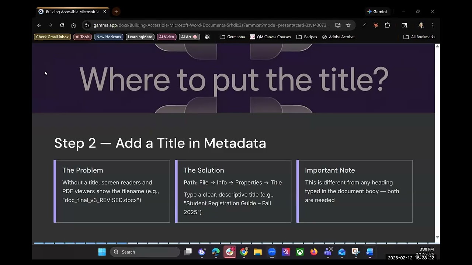Open the Adobe Acrobat bookmark

[x=339, y=37]
